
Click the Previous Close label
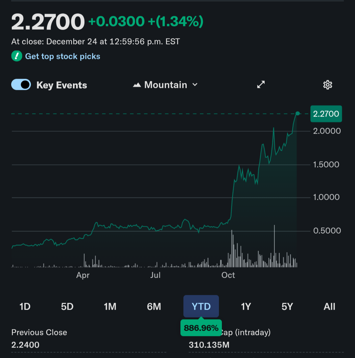coord(39,332)
